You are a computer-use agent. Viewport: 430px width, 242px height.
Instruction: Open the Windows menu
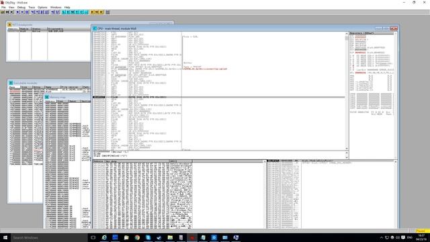pyautogui.click(x=56, y=7)
